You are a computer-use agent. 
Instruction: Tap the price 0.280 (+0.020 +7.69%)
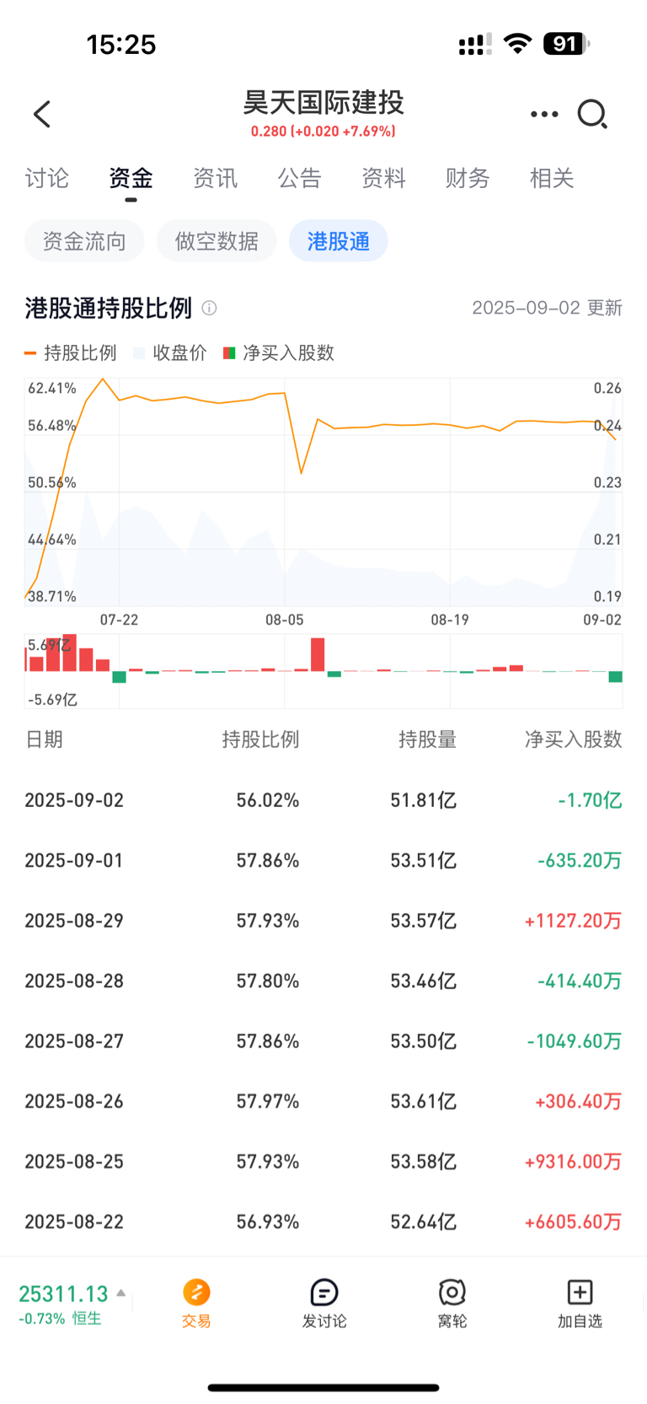click(323, 132)
